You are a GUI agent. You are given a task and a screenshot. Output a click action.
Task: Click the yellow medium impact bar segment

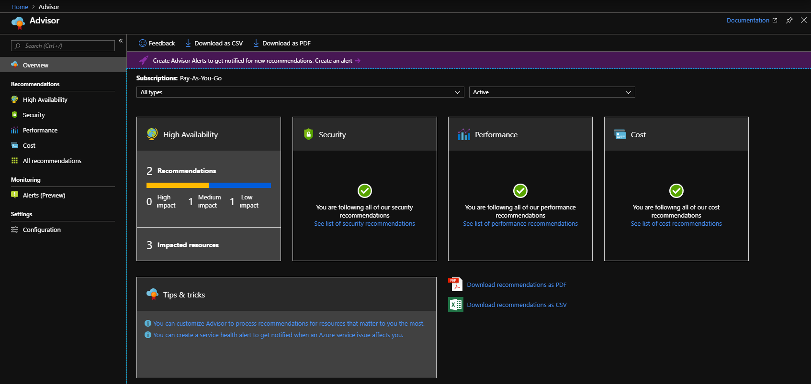click(x=177, y=185)
